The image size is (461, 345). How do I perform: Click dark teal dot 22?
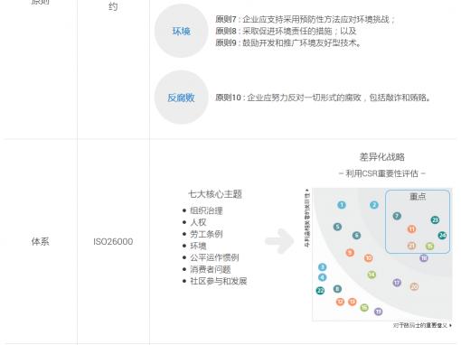pyautogui.click(x=320, y=291)
